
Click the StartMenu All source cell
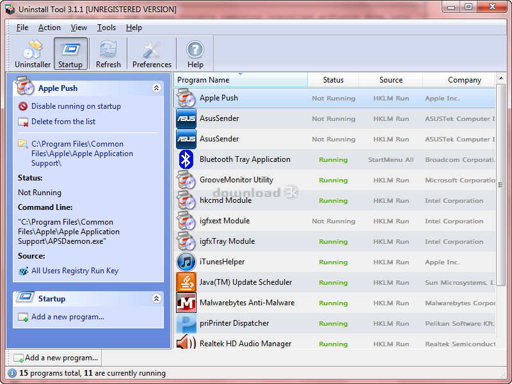click(391, 159)
